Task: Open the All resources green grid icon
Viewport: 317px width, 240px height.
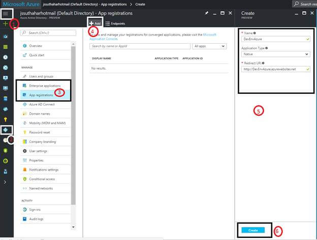Action: click(x=6, y=47)
